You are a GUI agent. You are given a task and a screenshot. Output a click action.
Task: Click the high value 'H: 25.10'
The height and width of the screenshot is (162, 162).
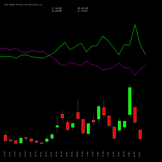coord(83,8)
